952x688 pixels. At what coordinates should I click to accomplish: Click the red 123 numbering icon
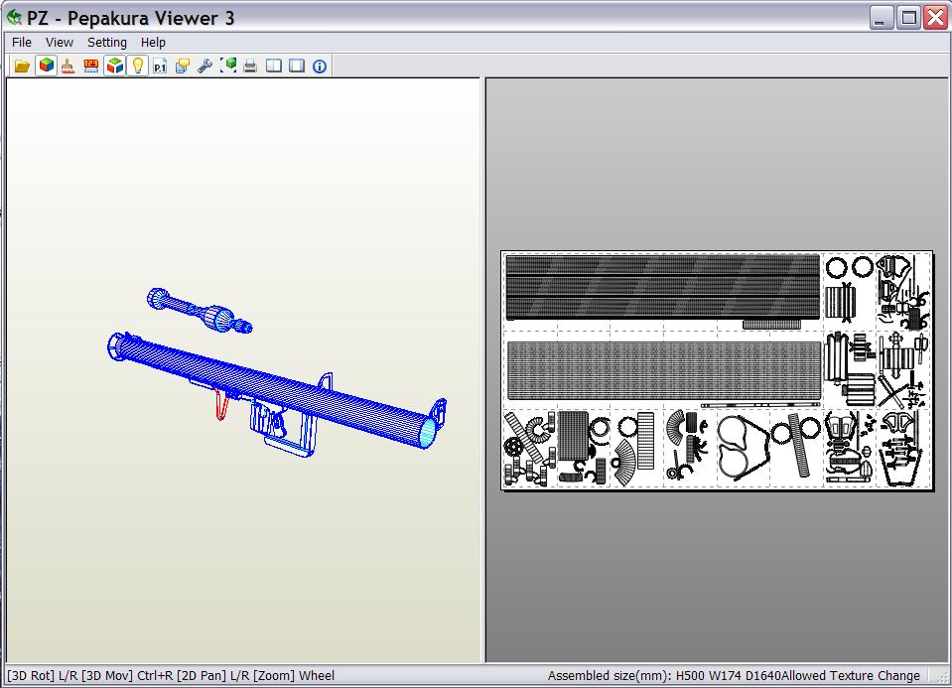tap(91, 67)
